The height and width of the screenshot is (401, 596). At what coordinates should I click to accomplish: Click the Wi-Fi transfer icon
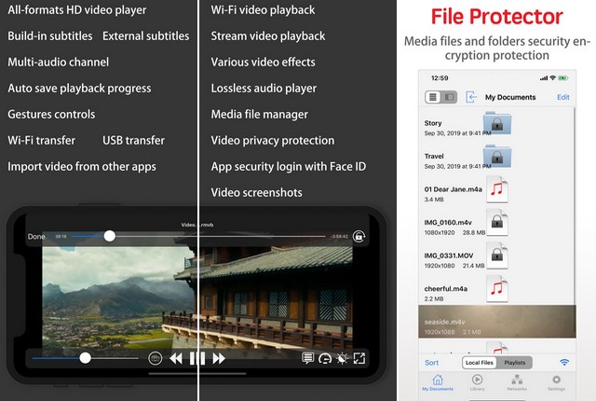pyautogui.click(x=564, y=362)
